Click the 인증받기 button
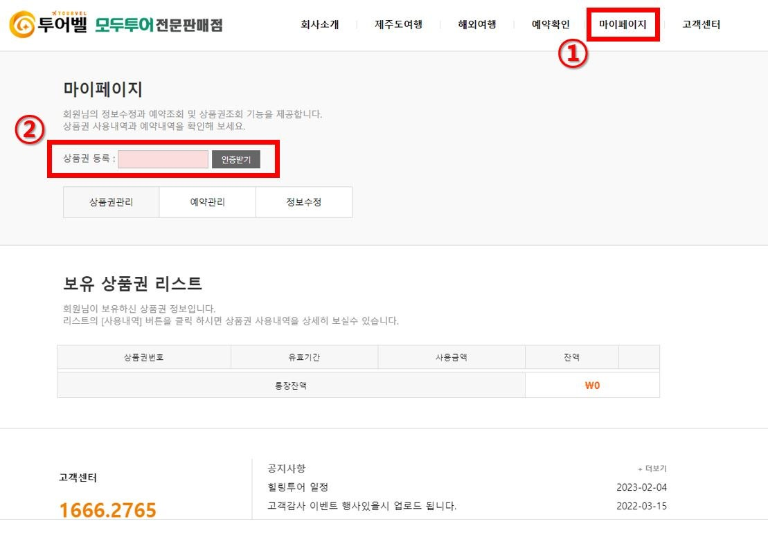 pos(236,160)
